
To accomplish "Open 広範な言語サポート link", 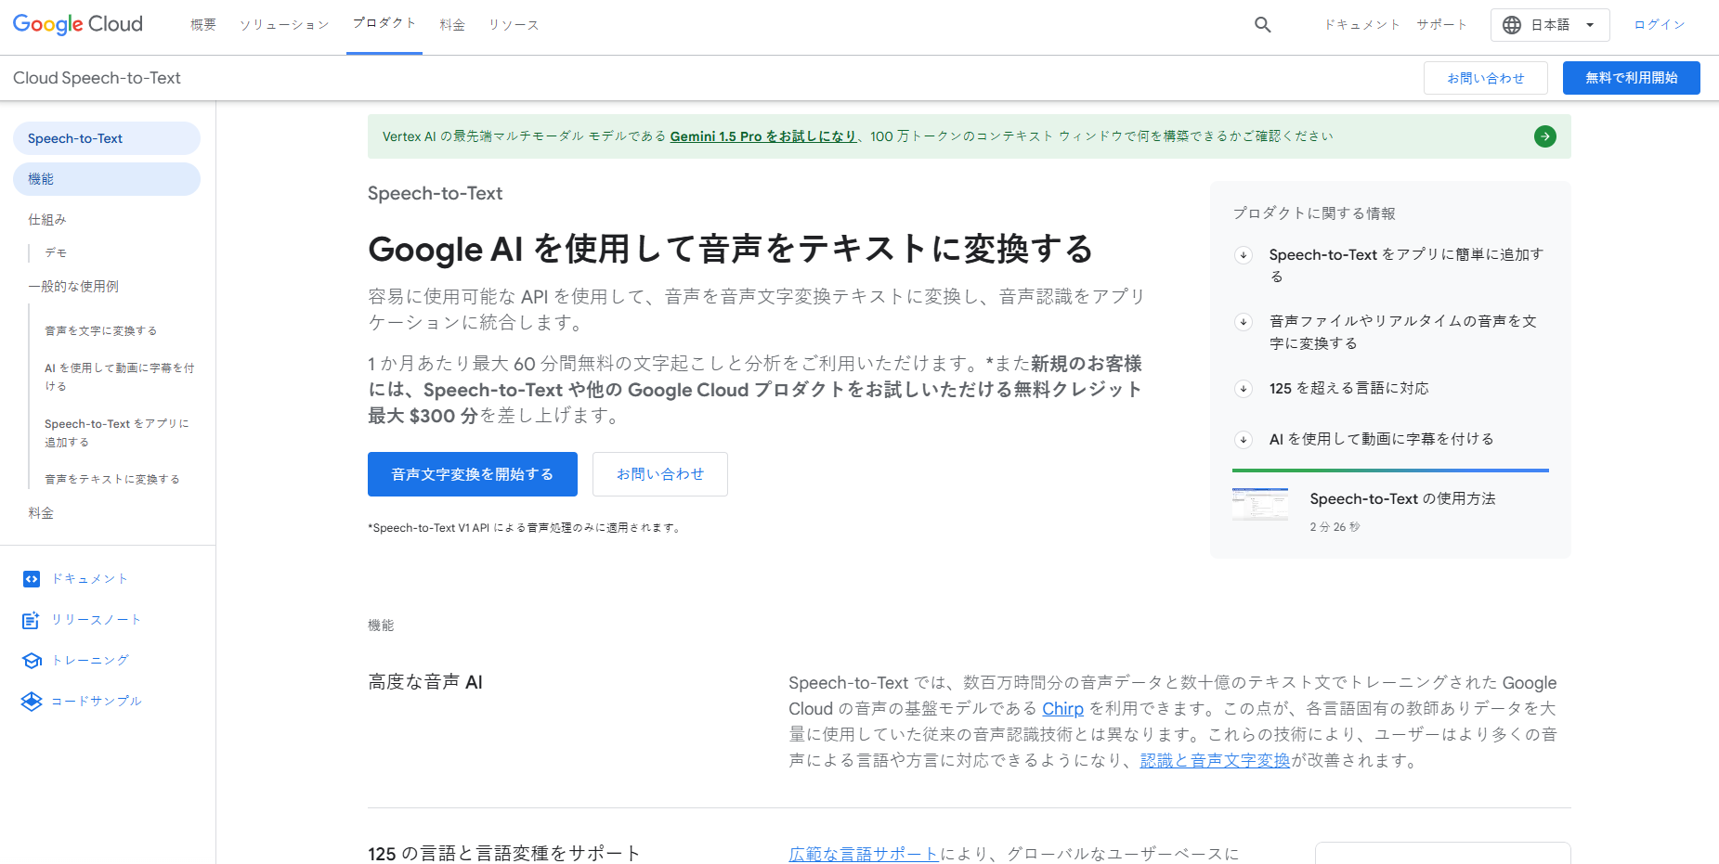I will (x=864, y=854).
